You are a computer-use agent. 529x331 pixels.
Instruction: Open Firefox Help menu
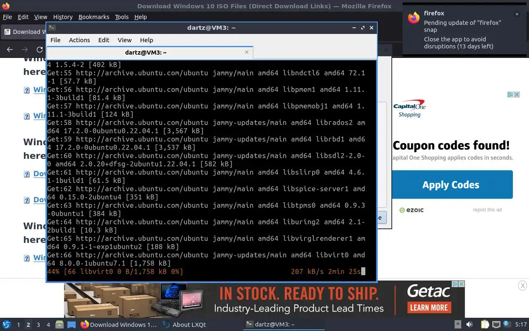click(x=141, y=17)
